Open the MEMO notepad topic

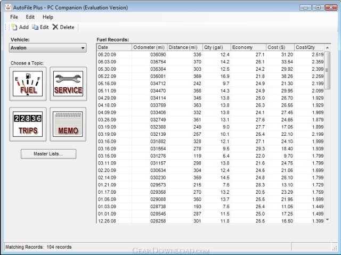(68, 124)
